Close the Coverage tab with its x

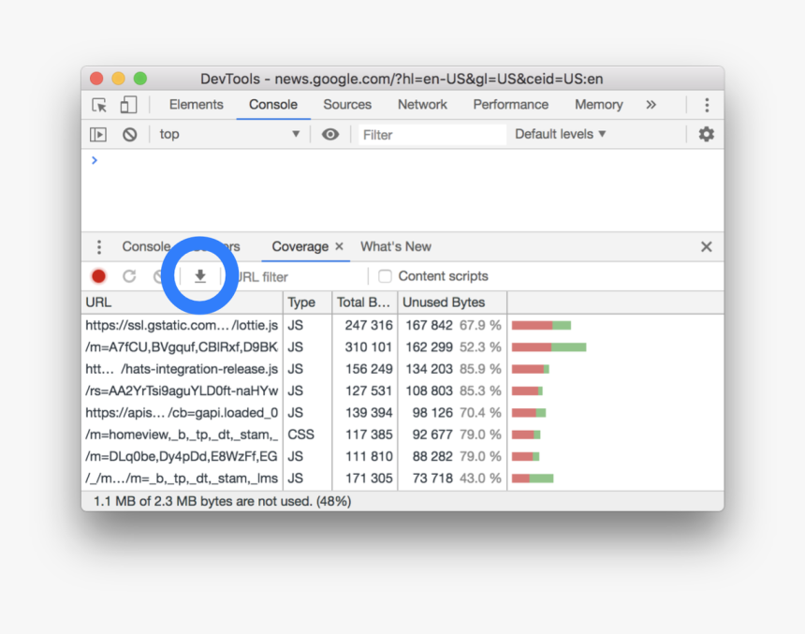pos(339,246)
